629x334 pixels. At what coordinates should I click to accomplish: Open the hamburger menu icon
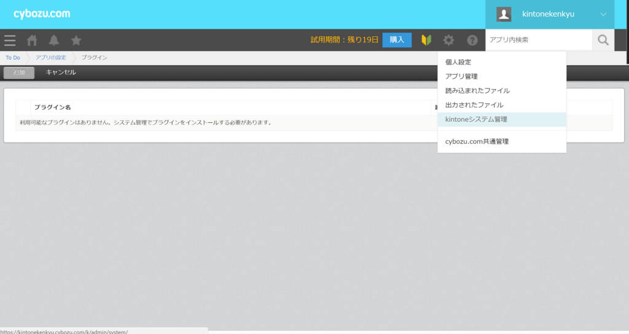[x=10, y=40]
